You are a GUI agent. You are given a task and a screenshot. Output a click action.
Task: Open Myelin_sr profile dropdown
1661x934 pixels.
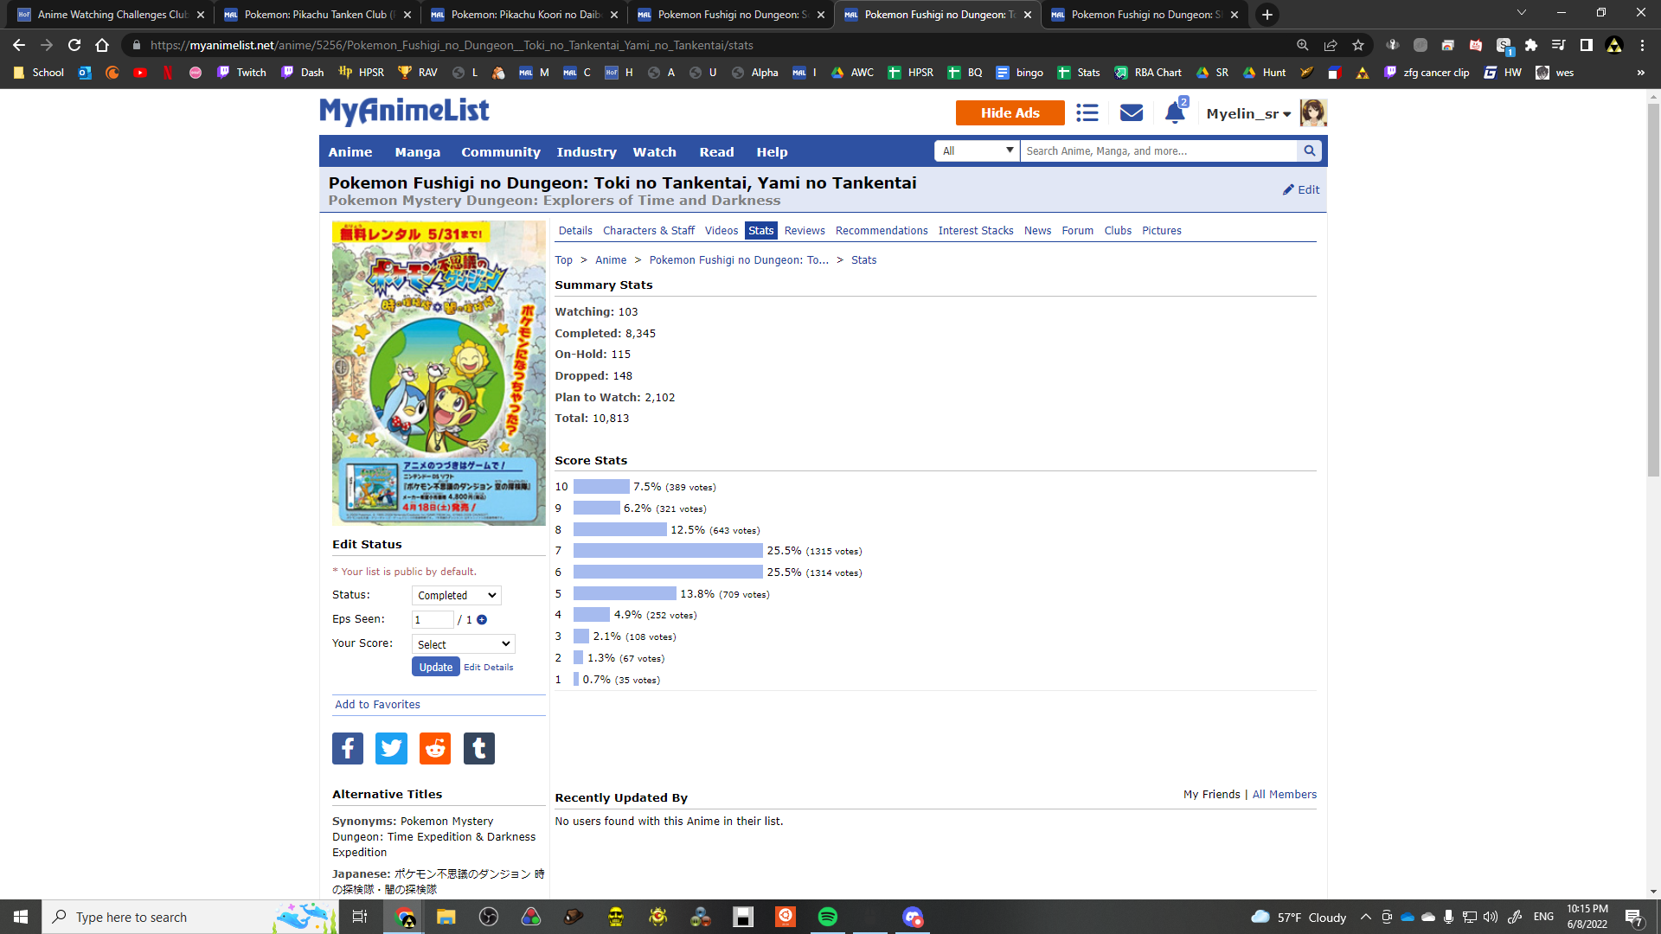[1248, 114]
